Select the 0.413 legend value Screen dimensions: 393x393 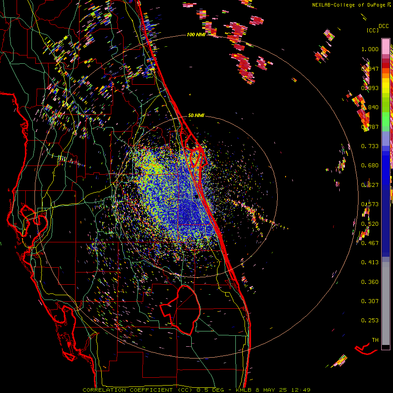click(370, 262)
